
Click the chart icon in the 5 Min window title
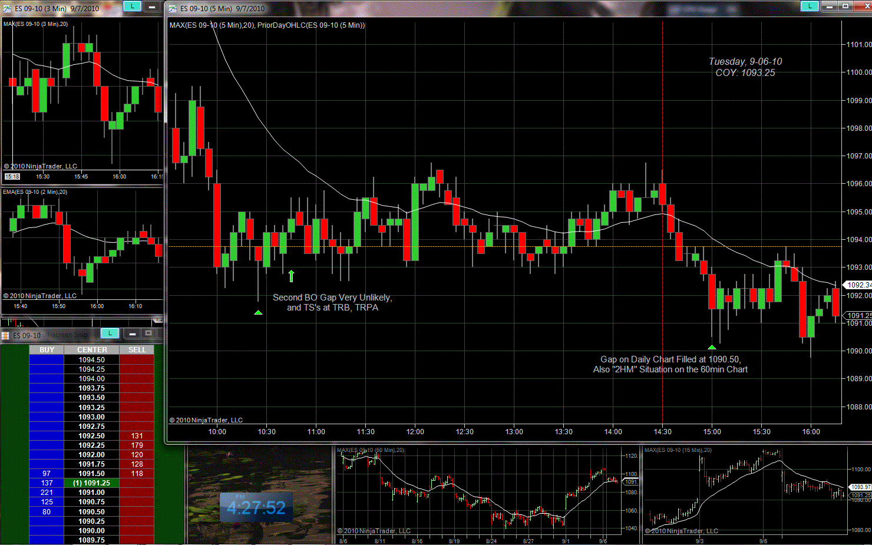(x=173, y=8)
